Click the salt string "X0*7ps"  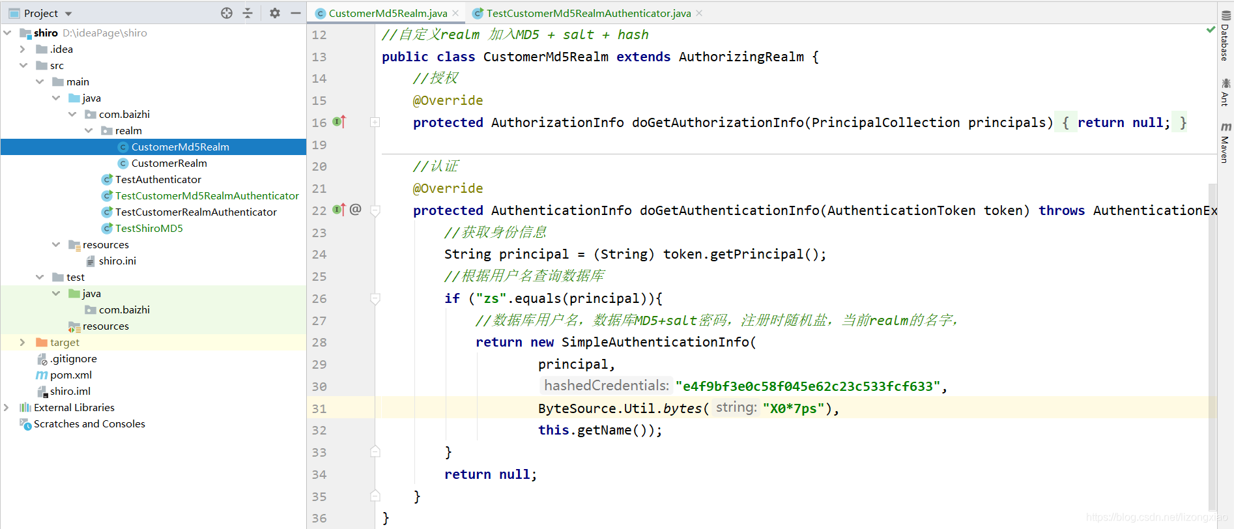point(794,408)
